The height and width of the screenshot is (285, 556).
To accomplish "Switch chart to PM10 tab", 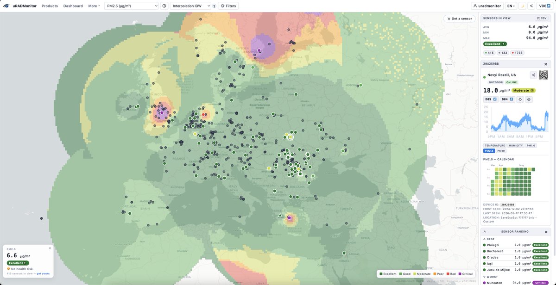I will point(501,151).
